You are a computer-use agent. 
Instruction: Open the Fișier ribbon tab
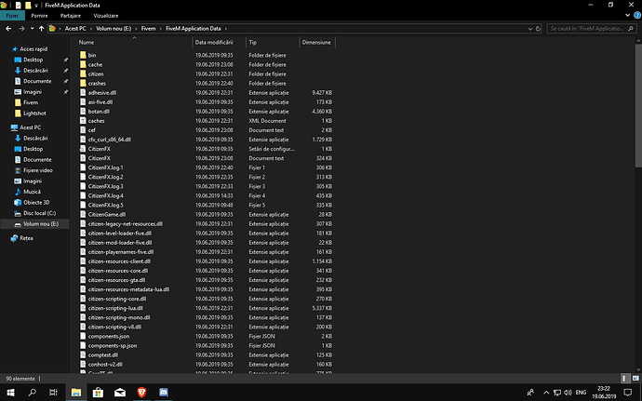pos(12,16)
